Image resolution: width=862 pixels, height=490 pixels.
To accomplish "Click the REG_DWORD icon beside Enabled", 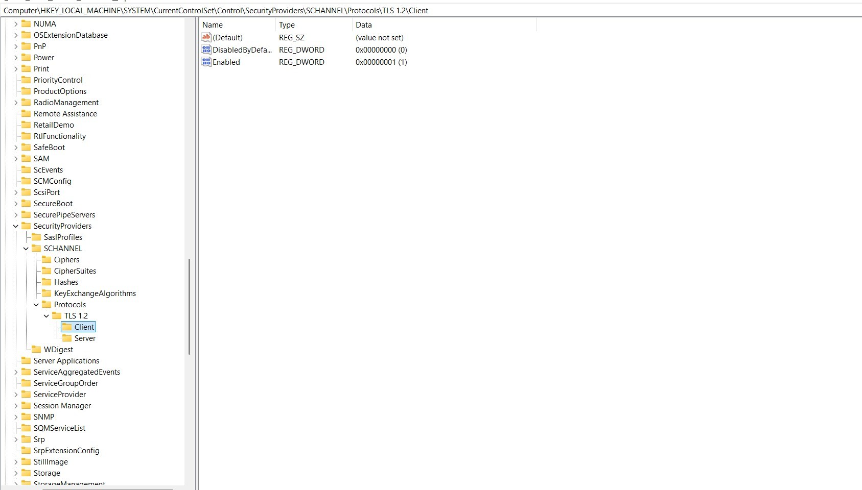I will pyautogui.click(x=206, y=62).
